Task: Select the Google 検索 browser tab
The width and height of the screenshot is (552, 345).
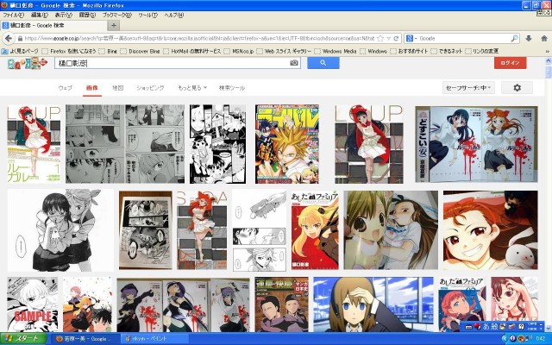Action: (53, 25)
